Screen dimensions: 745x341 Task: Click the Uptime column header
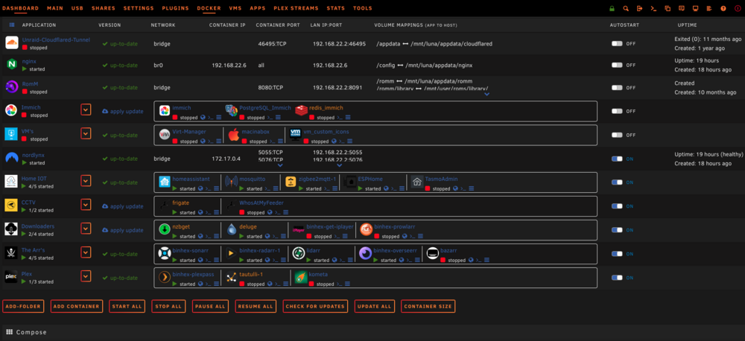coord(687,25)
